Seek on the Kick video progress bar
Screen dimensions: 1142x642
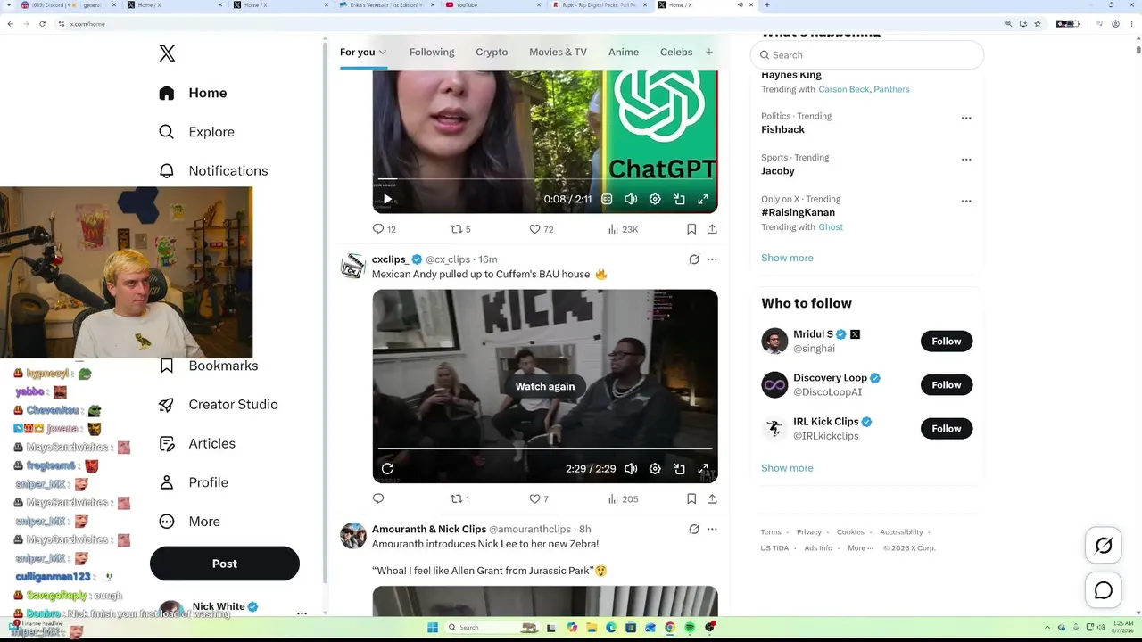coord(545,449)
